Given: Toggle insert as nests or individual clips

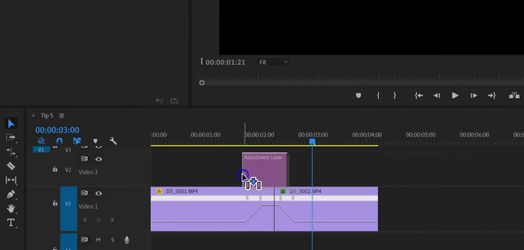Looking at the screenshot, I should (41, 141).
